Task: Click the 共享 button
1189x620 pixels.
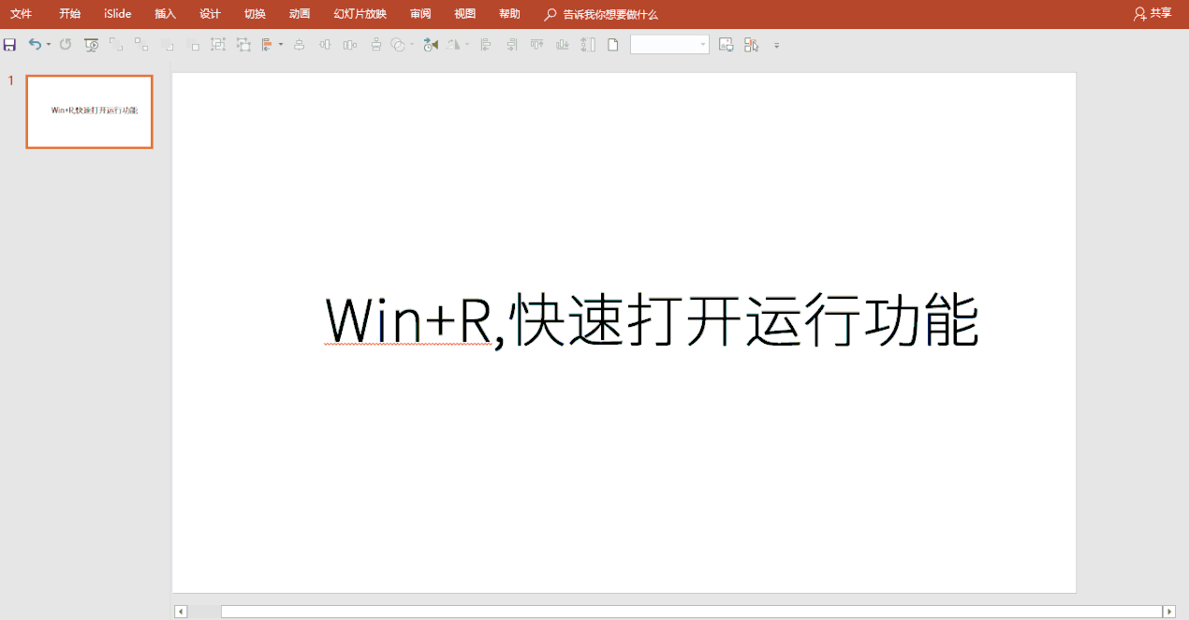Action: pyautogui.click(x=1152, y=13)
